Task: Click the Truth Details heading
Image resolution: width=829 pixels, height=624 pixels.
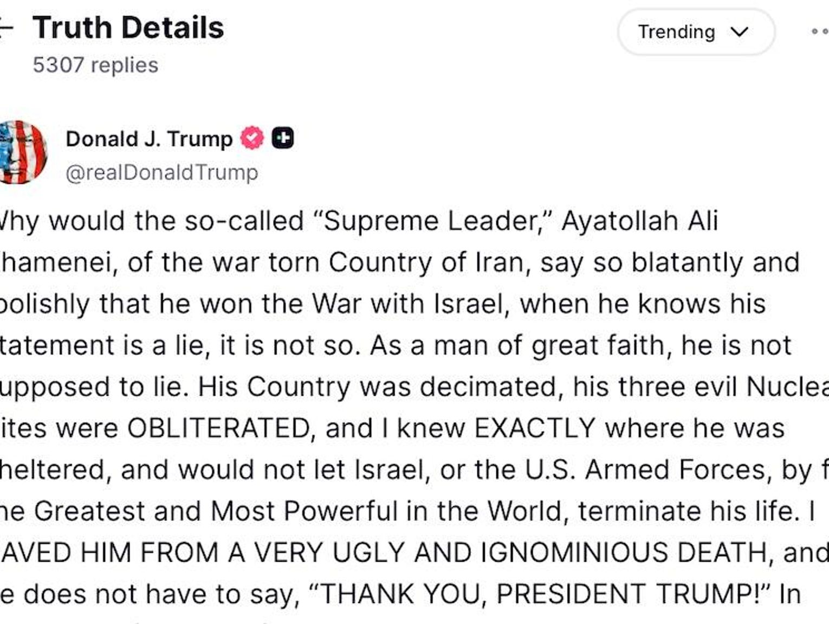Action: (x=128, y=28)
